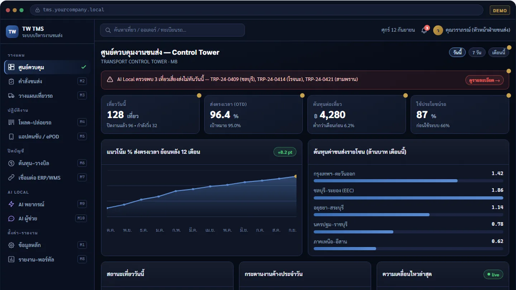Click the ต้นทุนต่อเที่ยว ฿4,280 card

[357, 115]
